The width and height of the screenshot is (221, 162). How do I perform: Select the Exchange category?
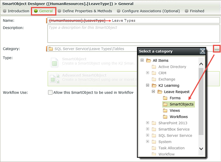167,79
